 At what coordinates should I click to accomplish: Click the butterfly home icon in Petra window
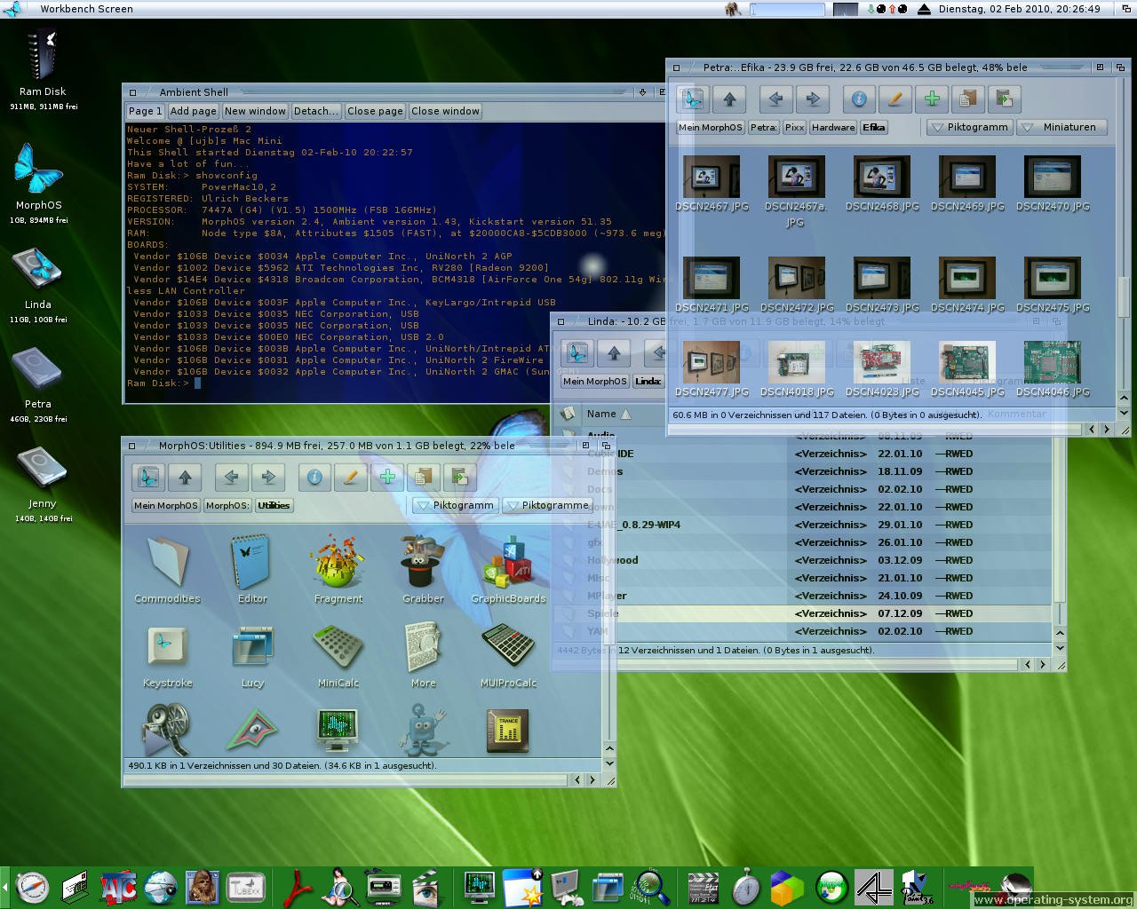[x=693, y=99]
